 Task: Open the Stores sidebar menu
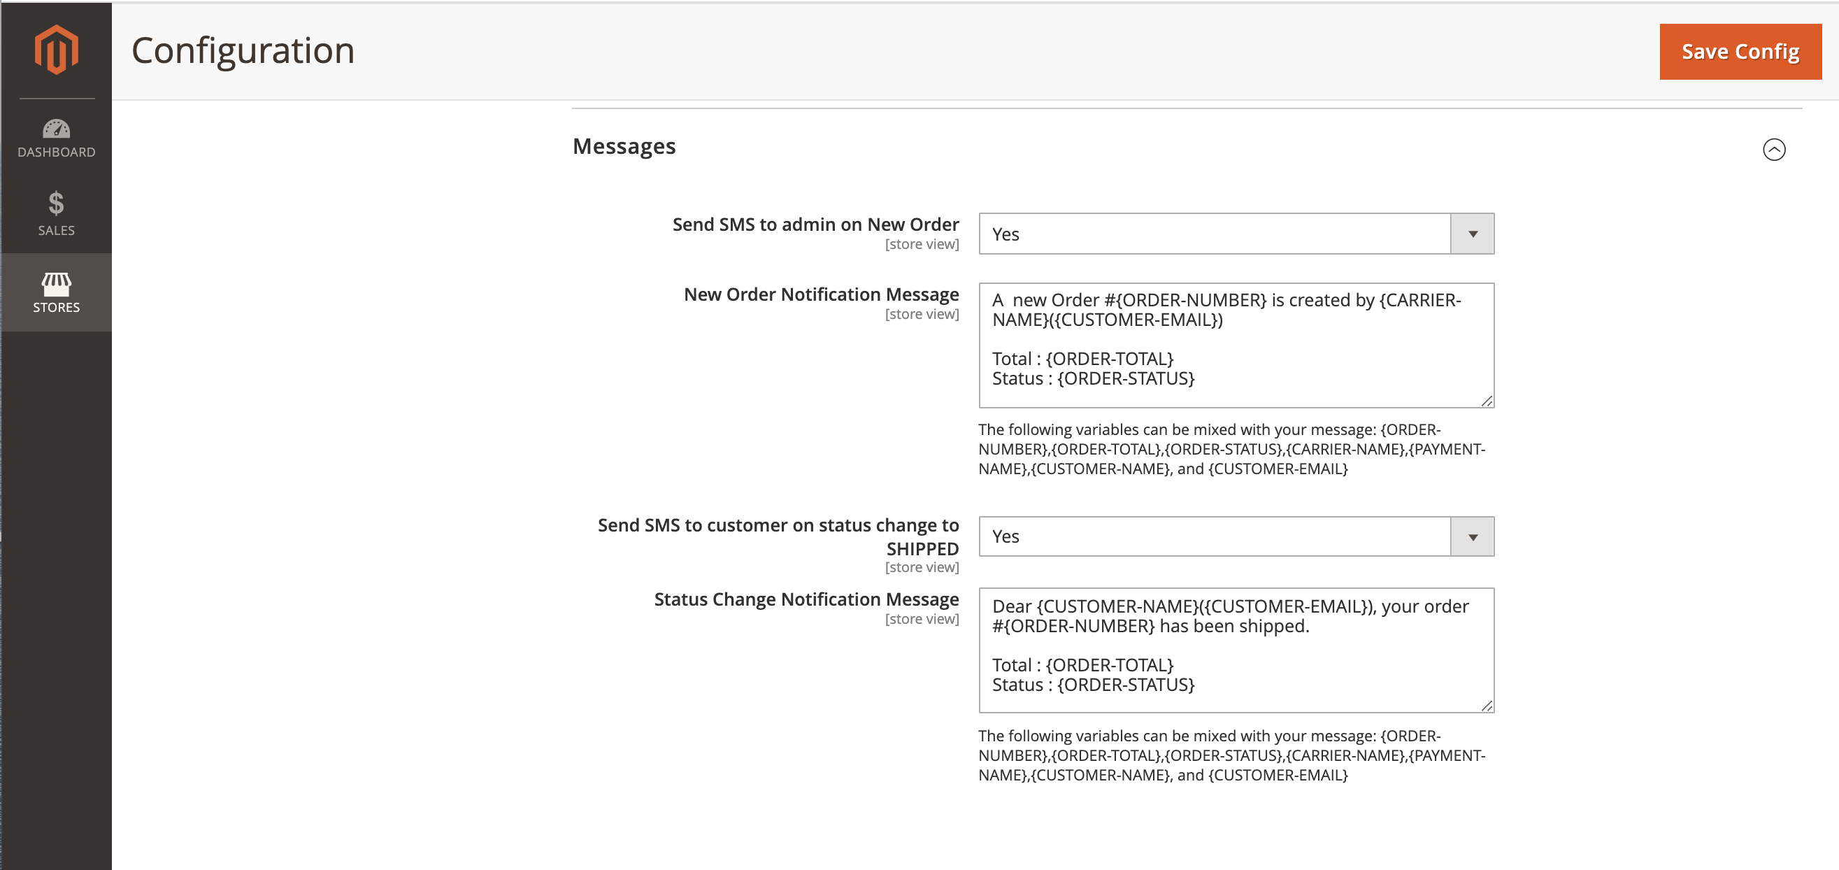[x=57, y=292]
